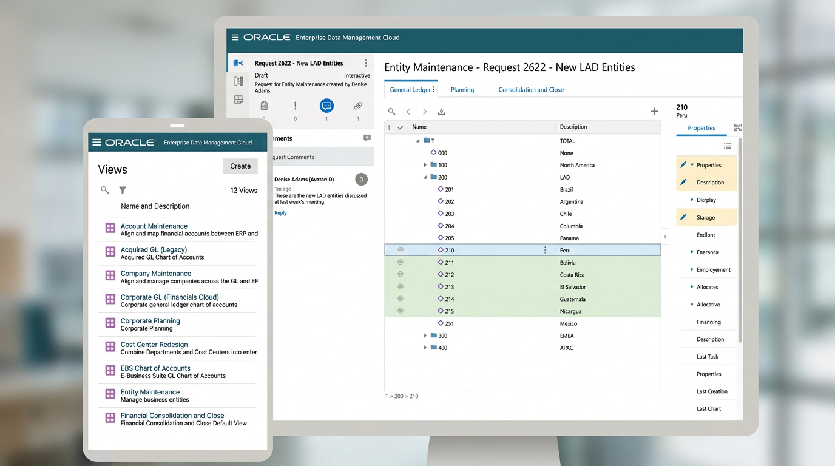This screenshot has width=835, height=466.
Task: Open the Consolidation and Close tab
Action: (530, 89)
